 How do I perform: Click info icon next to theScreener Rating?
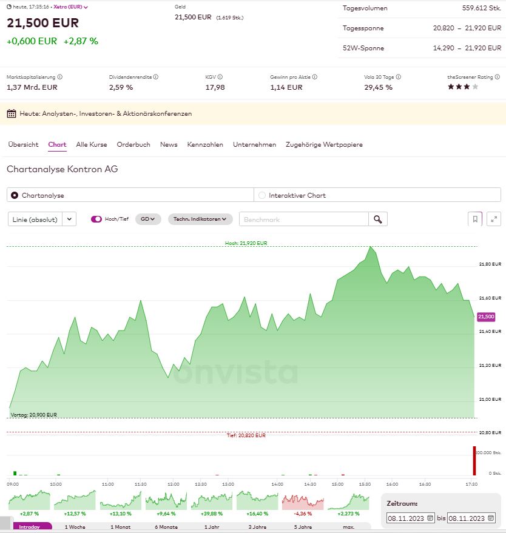[498, 77]
